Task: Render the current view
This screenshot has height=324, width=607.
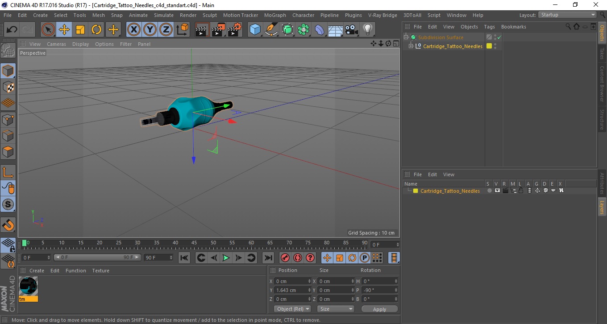Action: click(203, 30)
